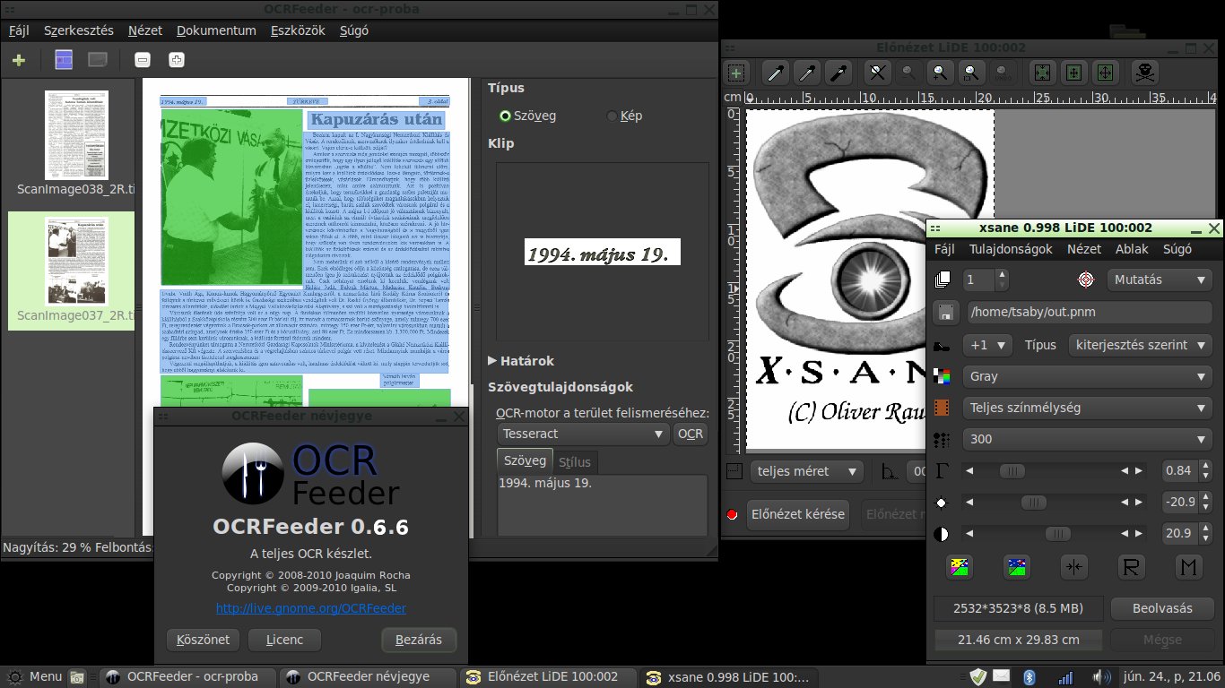Screen dimensions: 1225x688
Task: Click the rotation angle icon in preview
Action: [x=890, y=471]
